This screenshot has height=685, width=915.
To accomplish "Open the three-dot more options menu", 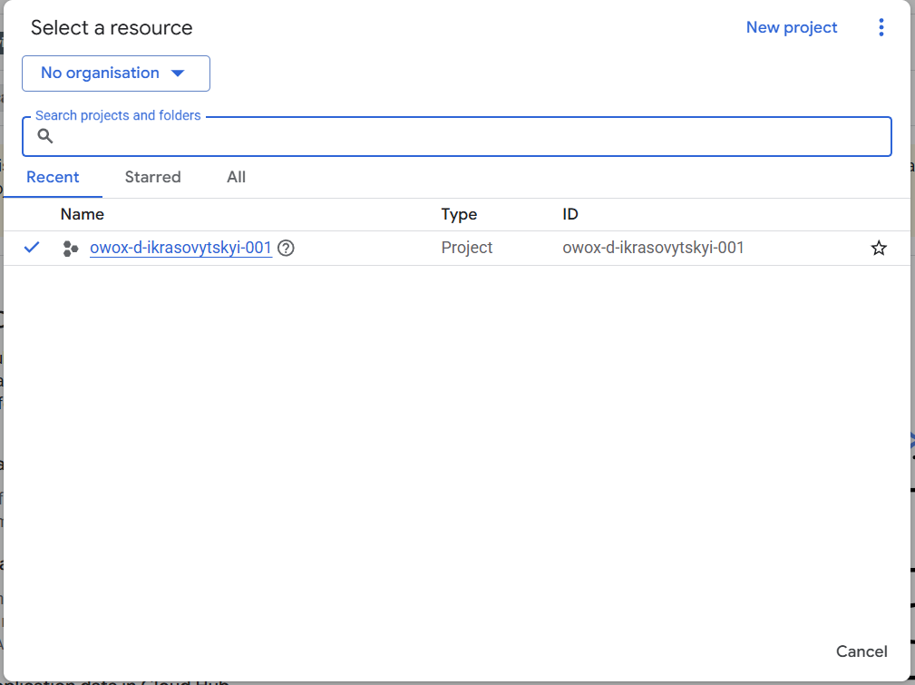I will click(881, 27).
